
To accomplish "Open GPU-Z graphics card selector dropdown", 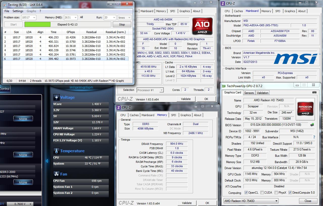I will 251,201.
